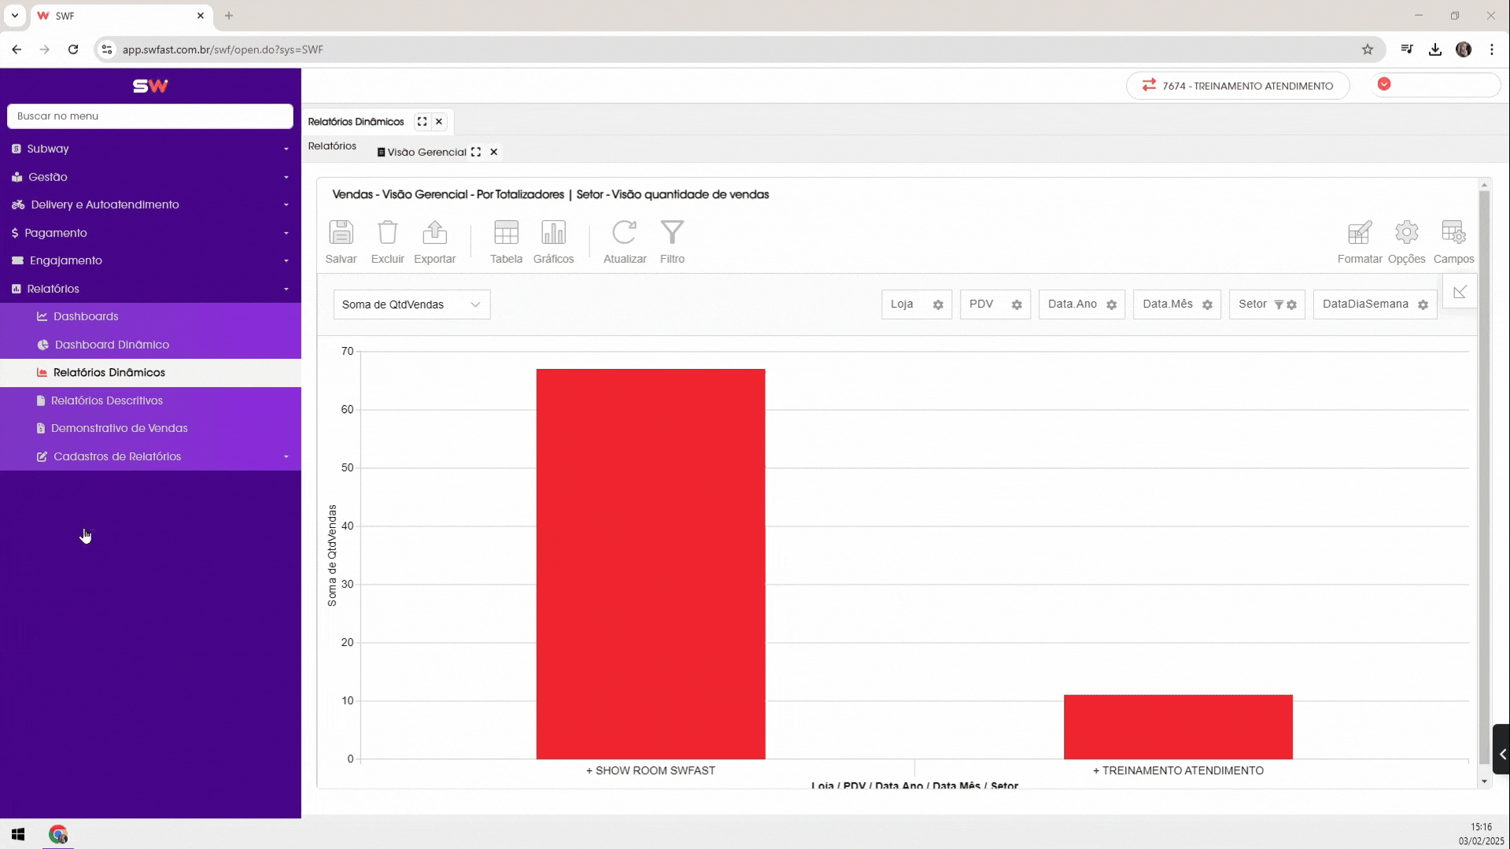
Task: Open the Soma de QtdVendas dropdown
Action: point(412,305)
